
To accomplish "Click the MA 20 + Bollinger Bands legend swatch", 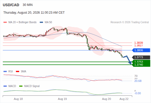I will tap(5, 22).
